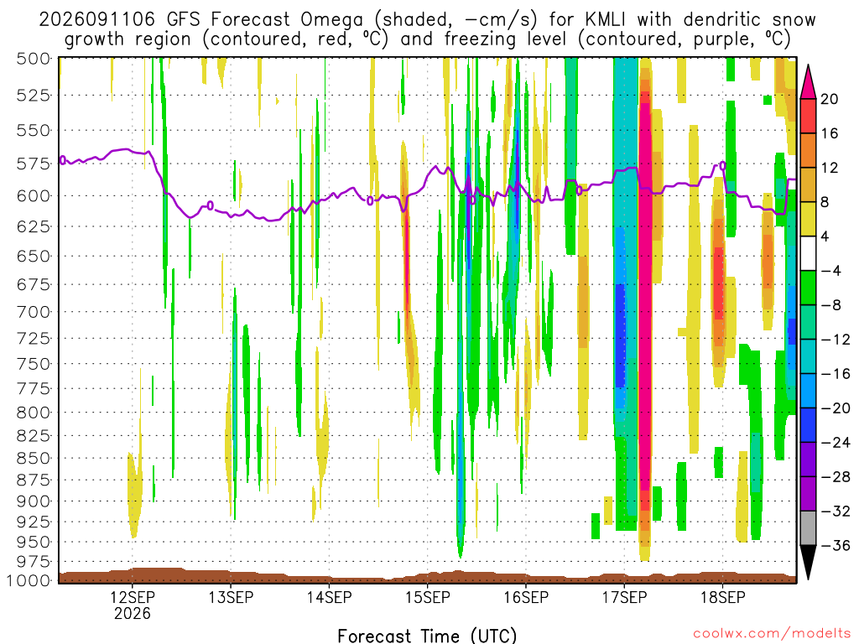Screen dimensions: 859x644
Task: Click the 18SEP time axis label
Action: 722,597
